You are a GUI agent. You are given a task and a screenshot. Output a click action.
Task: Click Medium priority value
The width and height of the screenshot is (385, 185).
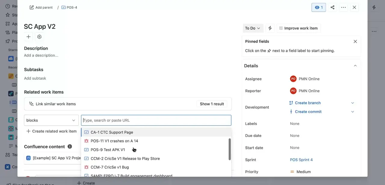pyautogui.click(x=300, y=172)
